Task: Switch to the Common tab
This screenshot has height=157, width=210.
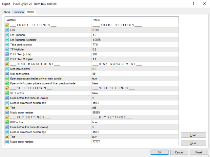Action: pos(19,12)
